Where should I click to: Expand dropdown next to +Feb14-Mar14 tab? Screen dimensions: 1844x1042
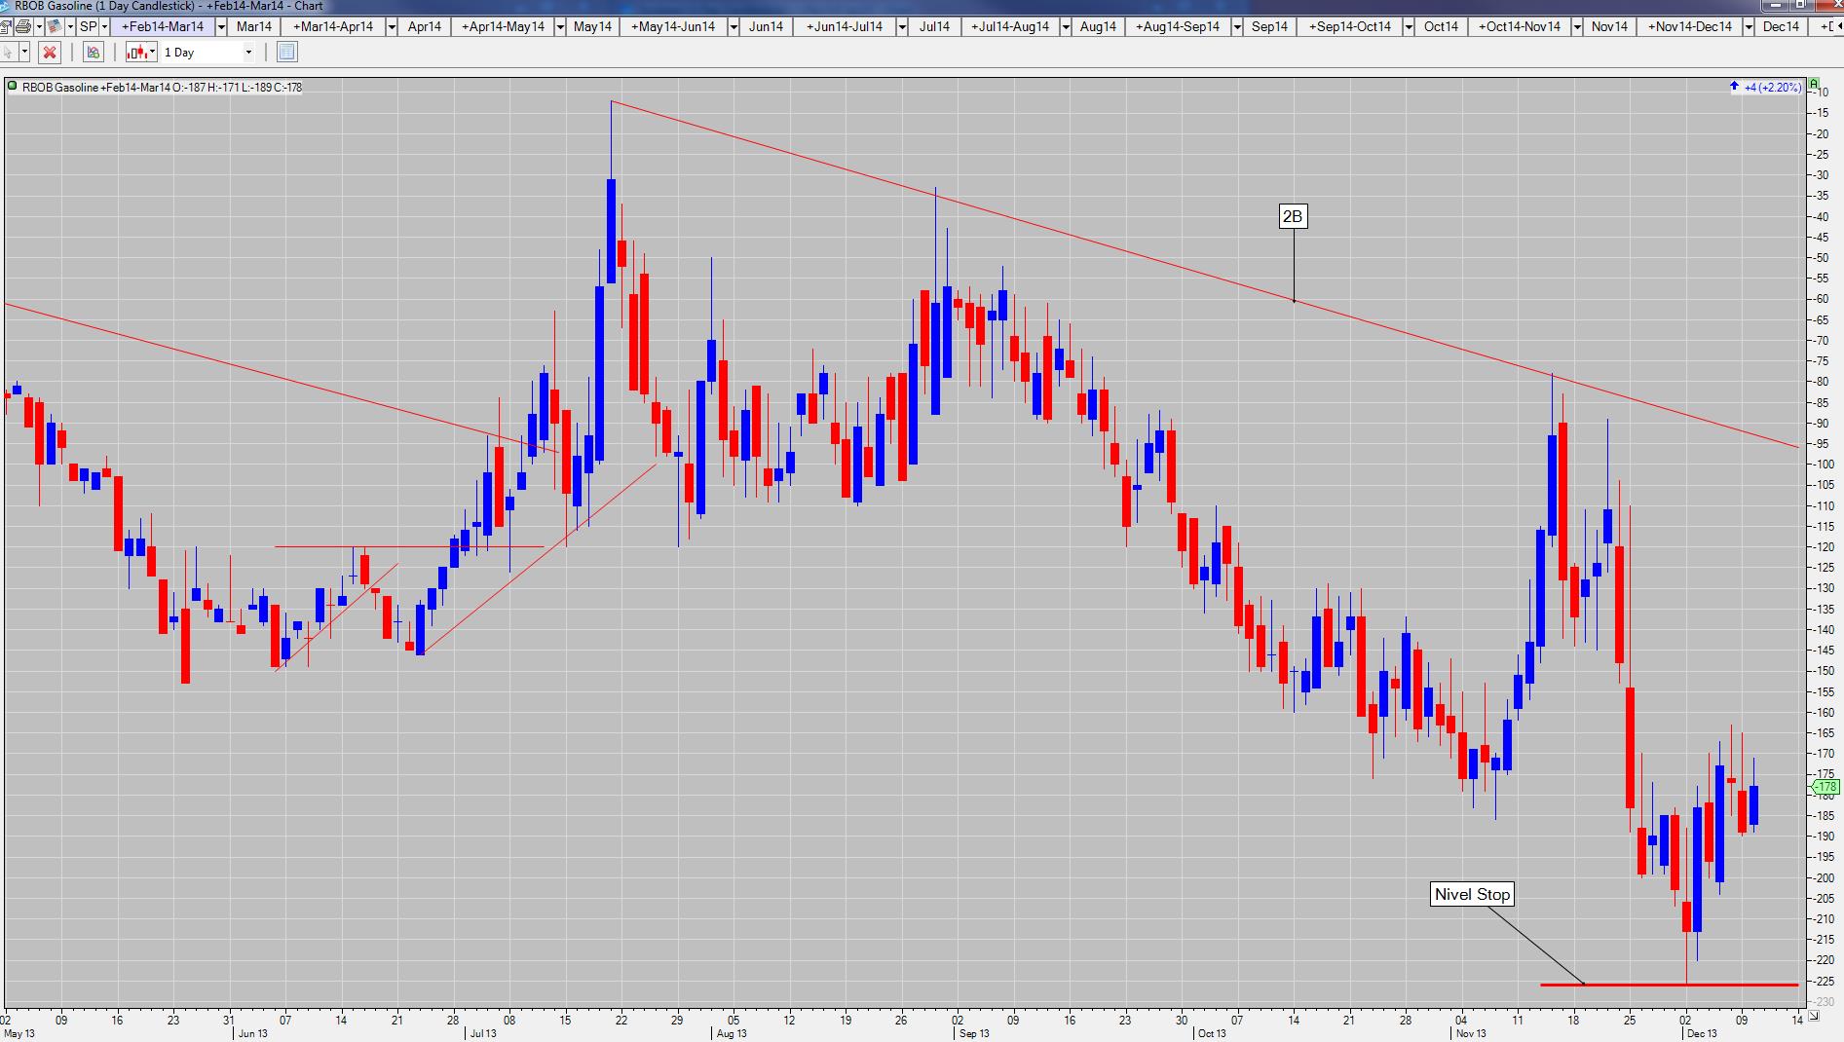pos(222,26)
